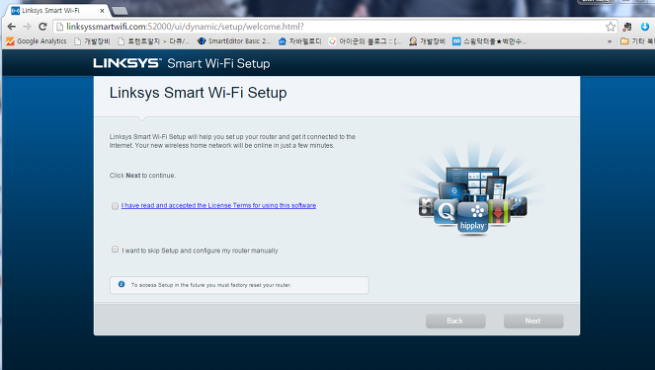Screen dimensions: 655x370
Task: Check the License Terms acceptance checkbox
Action: 115,206
